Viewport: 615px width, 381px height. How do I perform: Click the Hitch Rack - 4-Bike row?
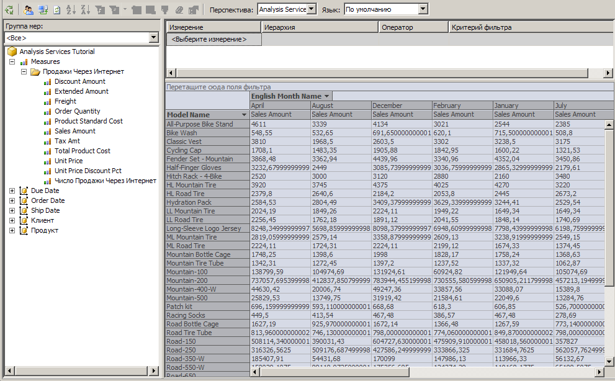207,176
